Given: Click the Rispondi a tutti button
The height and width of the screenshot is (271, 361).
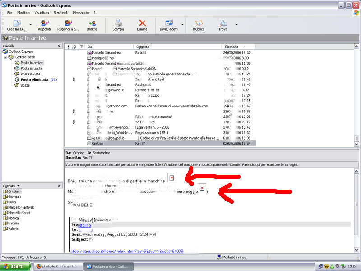Looking at the screenshot, I should (x=68, y=25).
